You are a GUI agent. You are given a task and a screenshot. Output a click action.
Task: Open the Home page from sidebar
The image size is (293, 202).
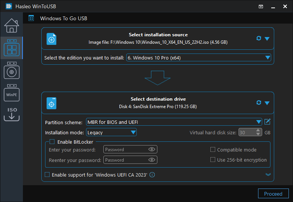coord(12,25)
